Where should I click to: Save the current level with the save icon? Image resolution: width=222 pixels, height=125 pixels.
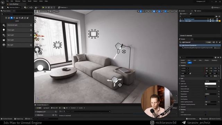pos(2,7)
